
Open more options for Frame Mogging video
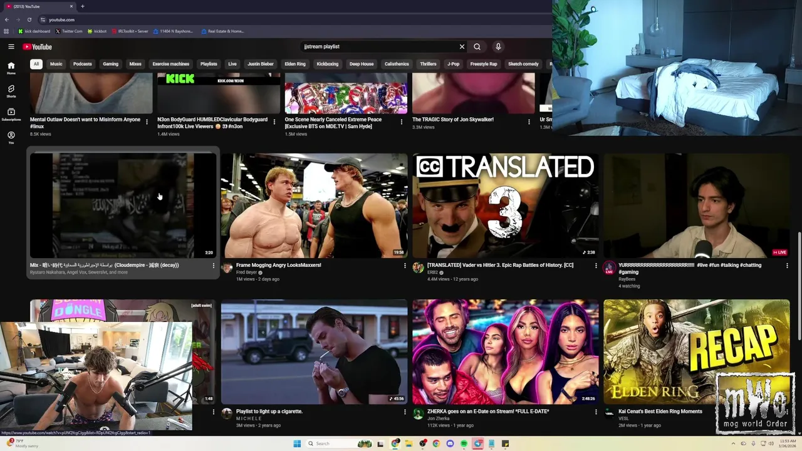point(404,266)
